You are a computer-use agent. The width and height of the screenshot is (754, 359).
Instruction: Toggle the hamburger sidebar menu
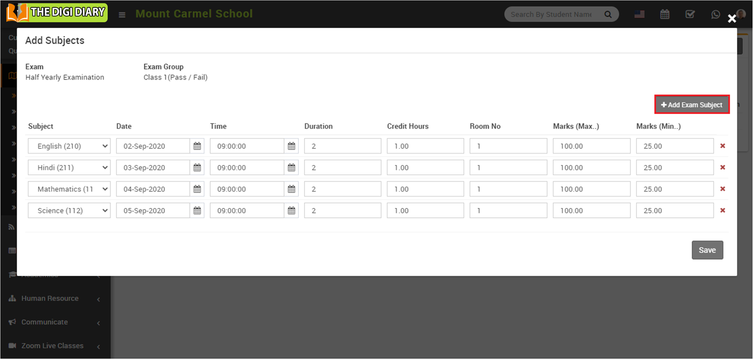(x=122, y=15)
